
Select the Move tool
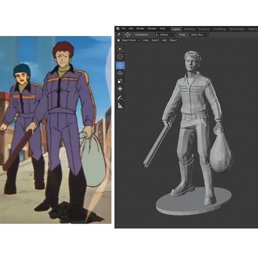[x=120, y=65]
